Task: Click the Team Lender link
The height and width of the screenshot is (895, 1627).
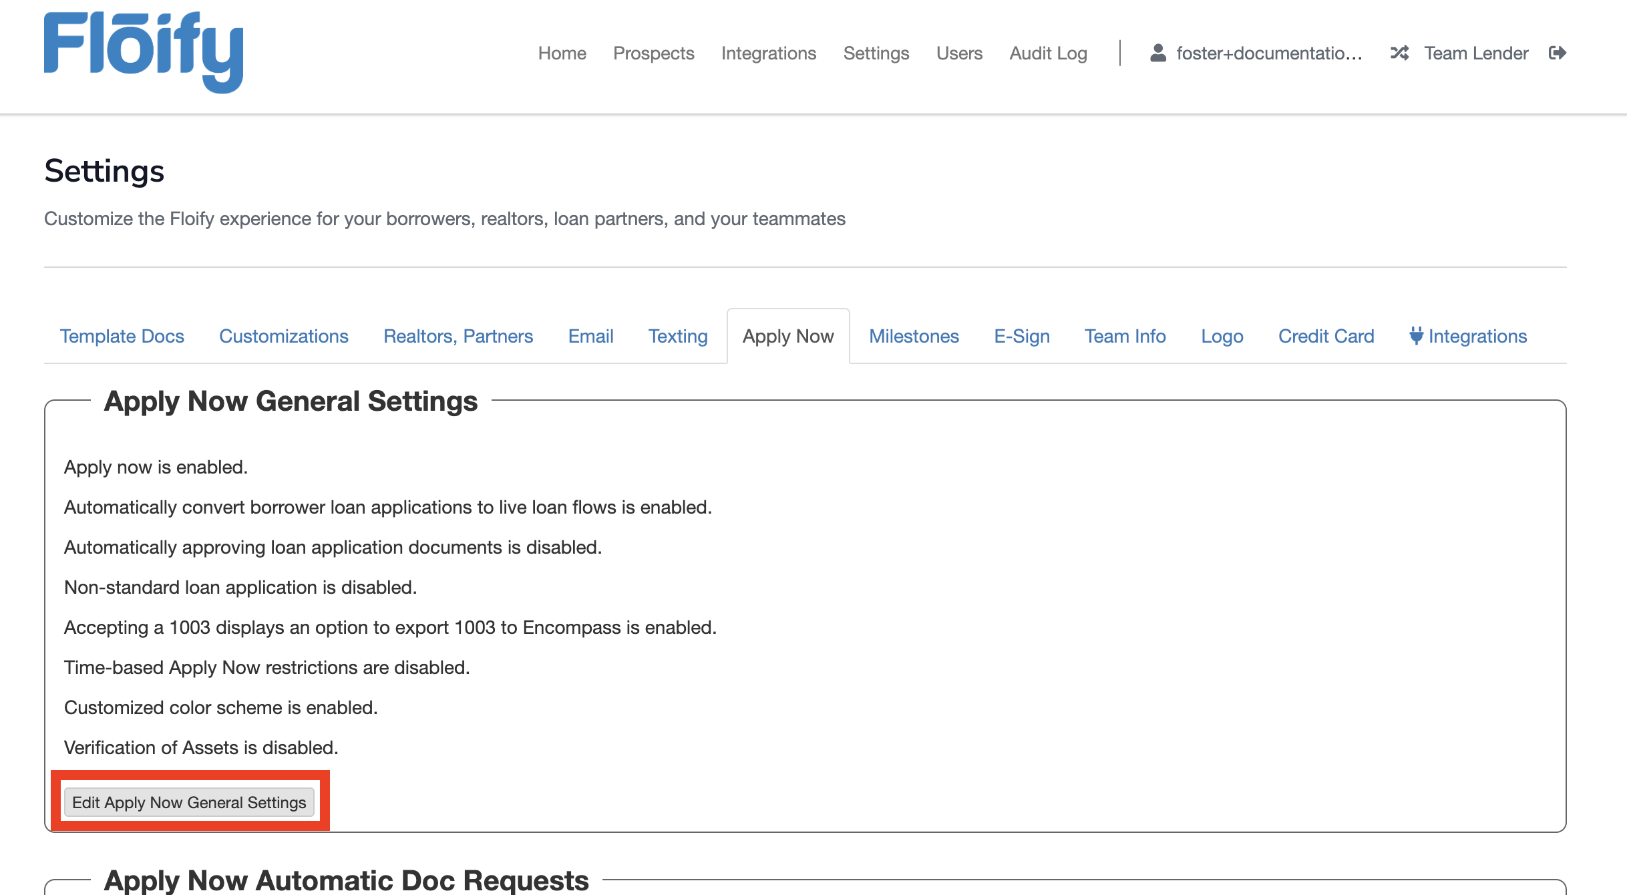Action: coord(1475,53)
